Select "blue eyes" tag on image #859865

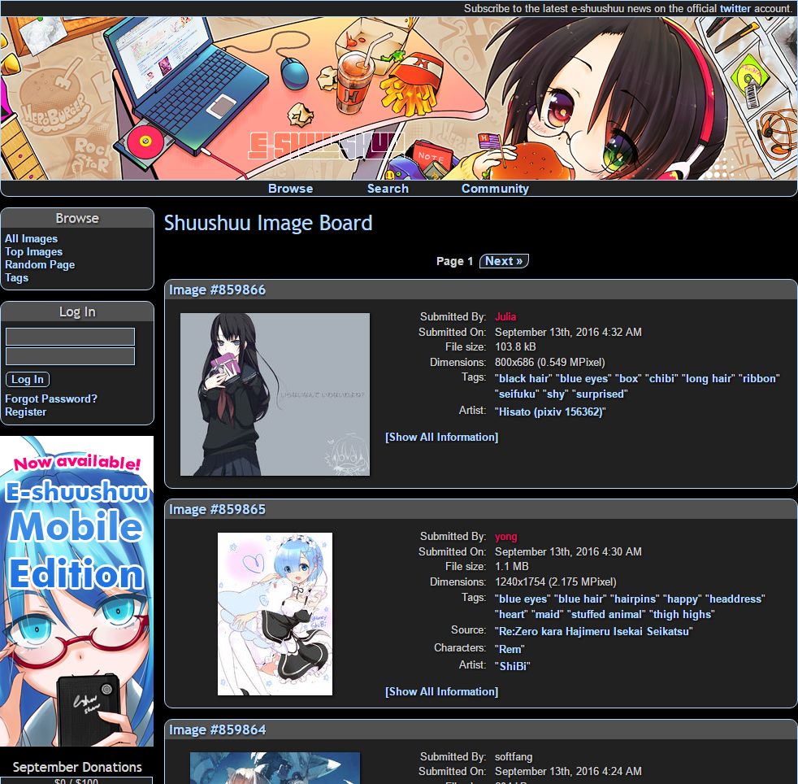coord(523,599)
